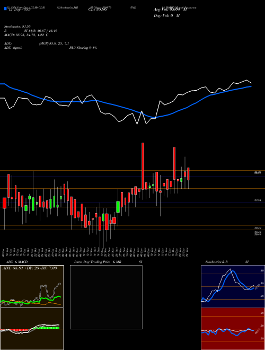Click the '(MGR) 55.8, 25, 7.1' ADX values
The image size is (265, 350).
click(x=54, y=43)
